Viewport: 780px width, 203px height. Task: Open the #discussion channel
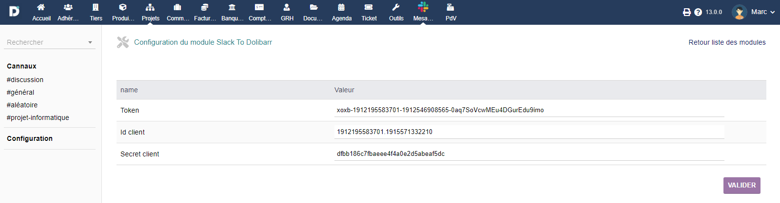[25, 80]
